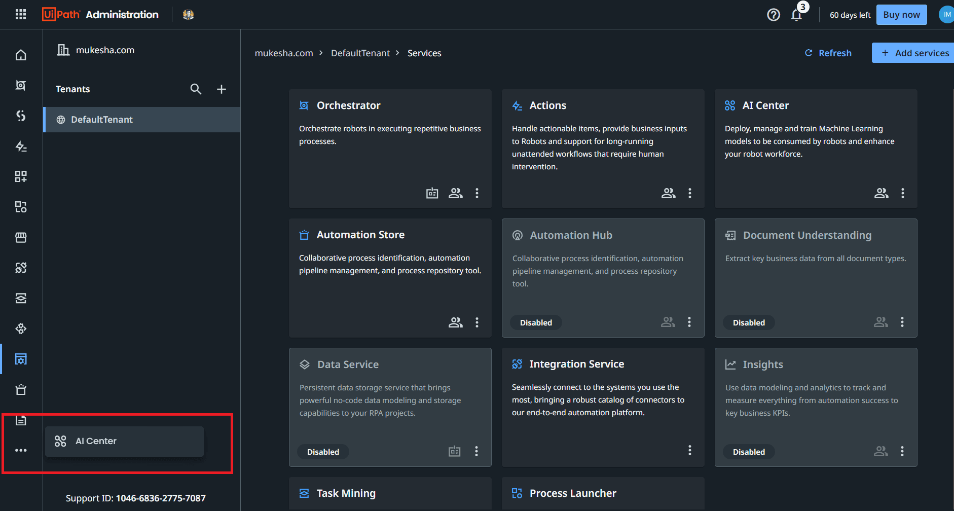Click the IM user avatar
Viewport: 954px width, 511px height.
947,14
